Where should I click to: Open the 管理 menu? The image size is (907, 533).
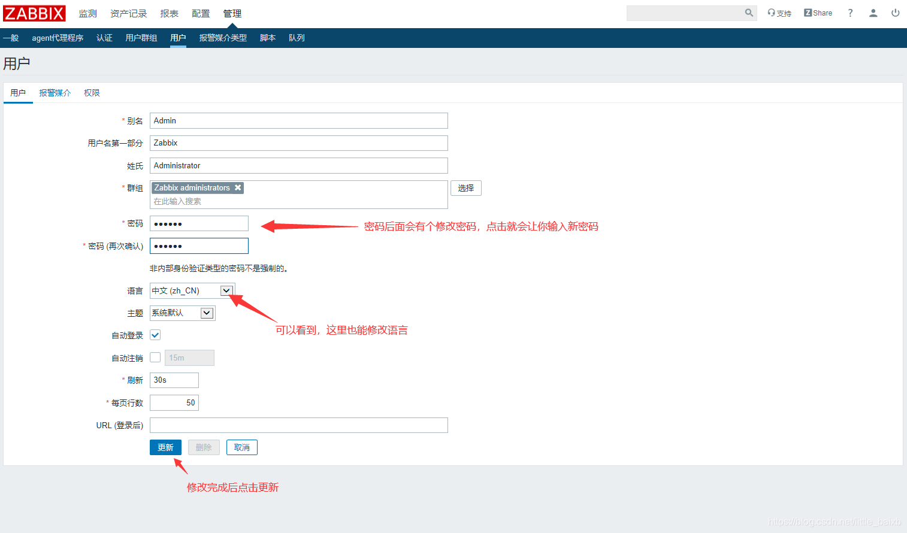point(232,13)
